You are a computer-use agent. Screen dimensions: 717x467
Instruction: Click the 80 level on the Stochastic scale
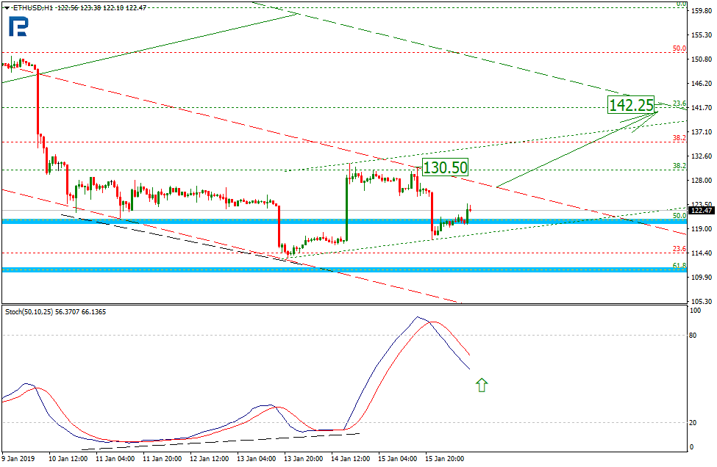(x=692, y=336)
